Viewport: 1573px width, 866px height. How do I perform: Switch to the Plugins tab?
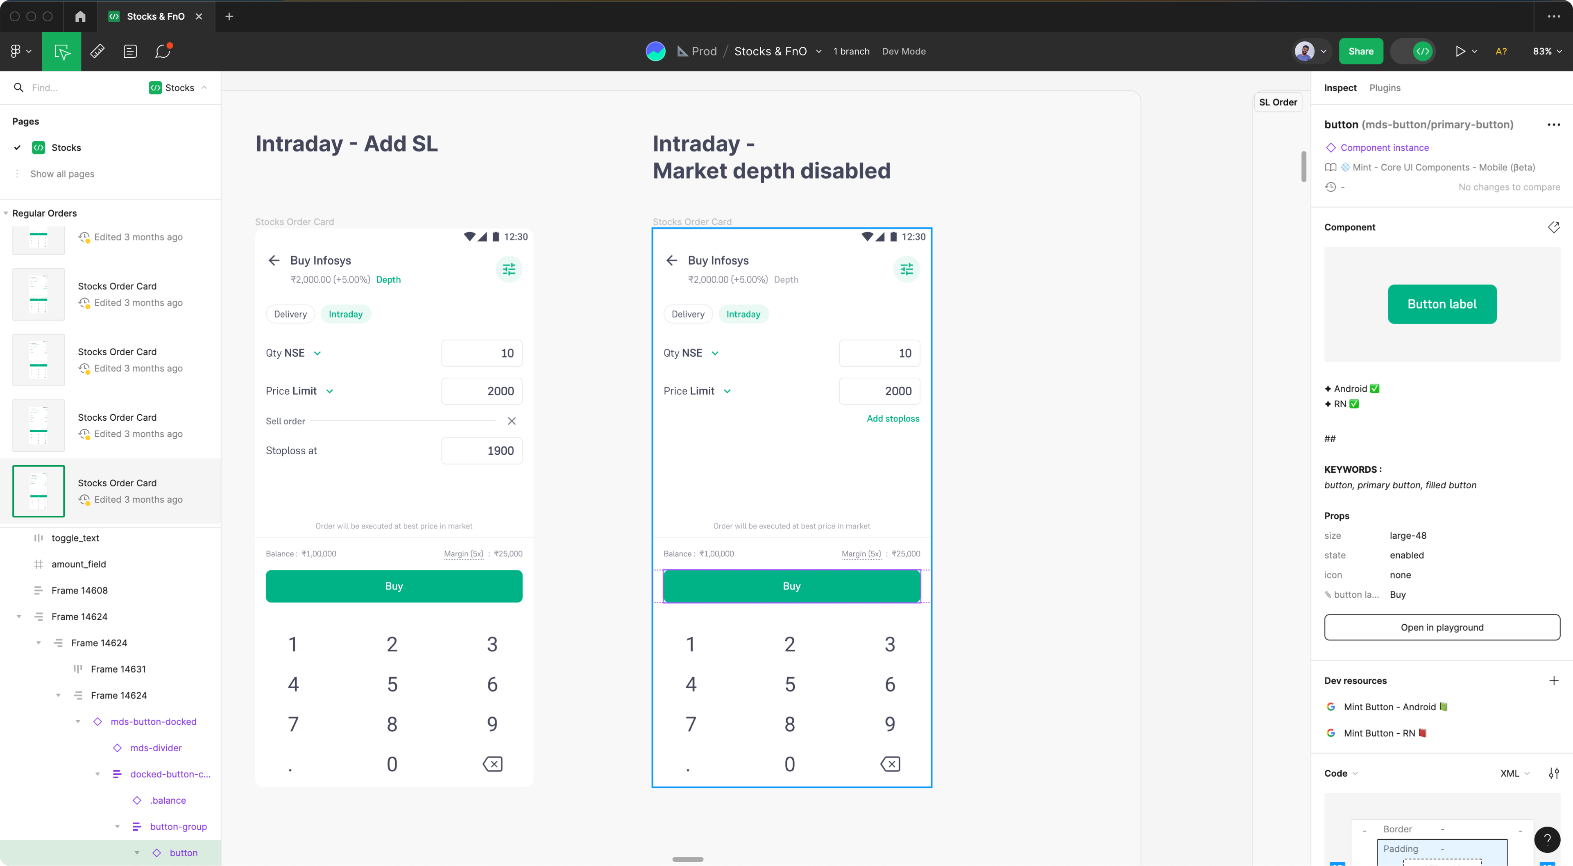pyautogui.click(x=1384, y=88)
